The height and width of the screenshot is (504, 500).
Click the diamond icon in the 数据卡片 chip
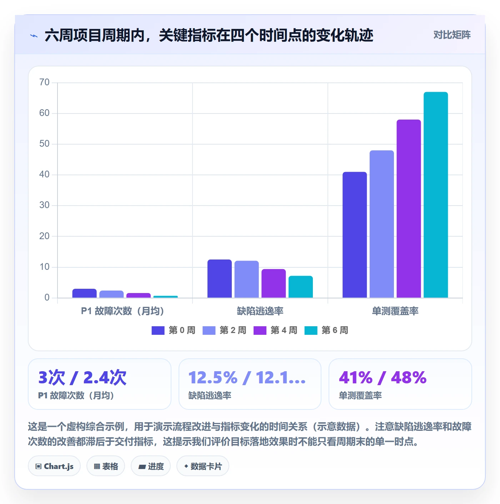[186, 466]
